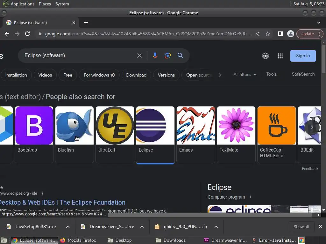The width and height of the screenshot is (326, 244).
Task: Close the downloads bar
Action: [320, 227]
